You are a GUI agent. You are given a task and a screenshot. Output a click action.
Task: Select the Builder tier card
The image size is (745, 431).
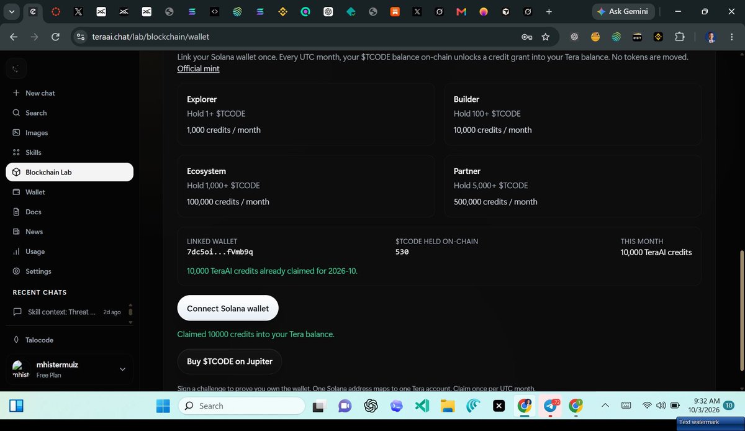point(573,115)
